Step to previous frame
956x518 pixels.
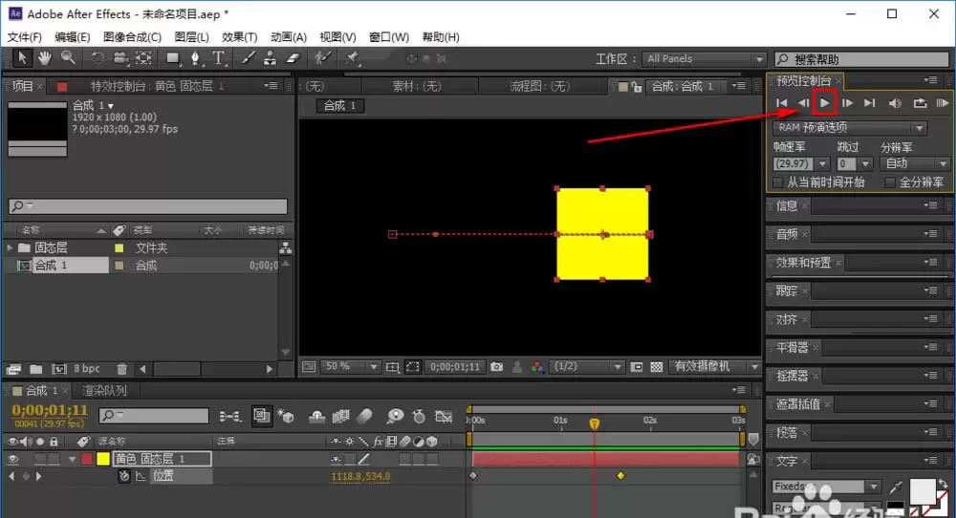tap(804, 103)
